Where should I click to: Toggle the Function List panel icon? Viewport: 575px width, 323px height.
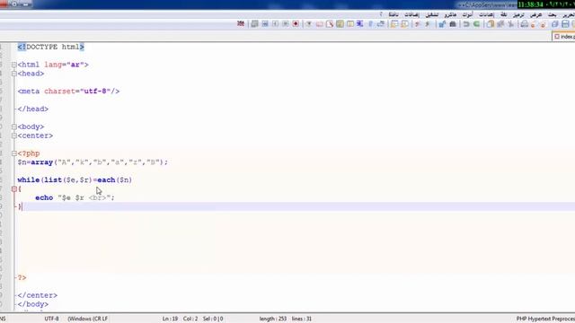(x=330, y=24)
